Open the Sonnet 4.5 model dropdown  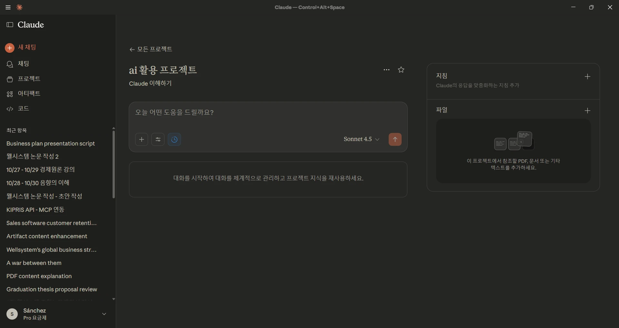(361, 139)
